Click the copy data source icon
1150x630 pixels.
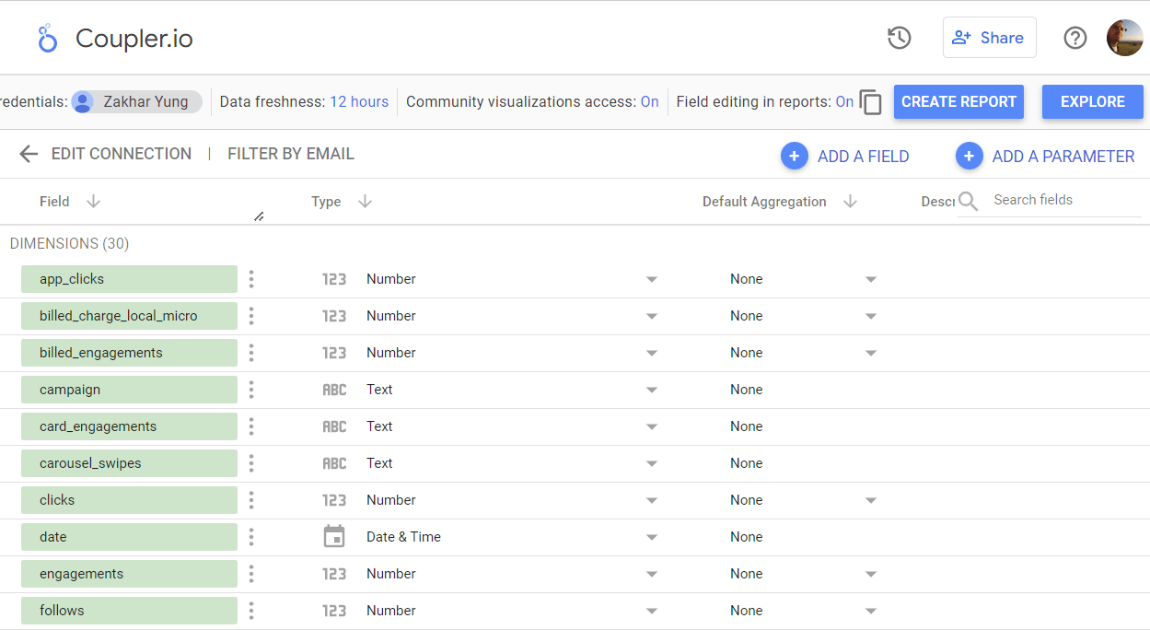pos(871,102)
